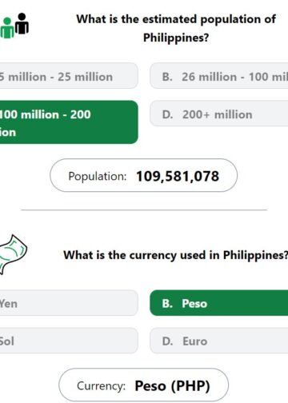Screen dimensions: 288x403
Task: Click the green banknote currency icon
Action: point(12,254)
